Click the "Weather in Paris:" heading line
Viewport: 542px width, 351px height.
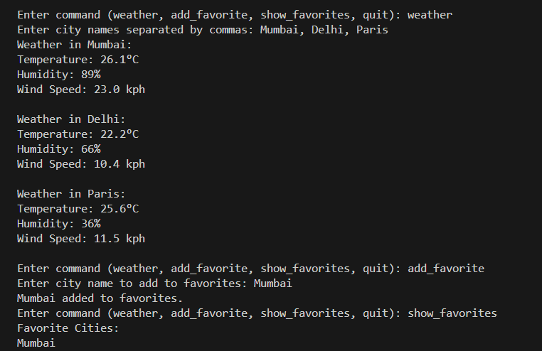[x=70, y=194]
